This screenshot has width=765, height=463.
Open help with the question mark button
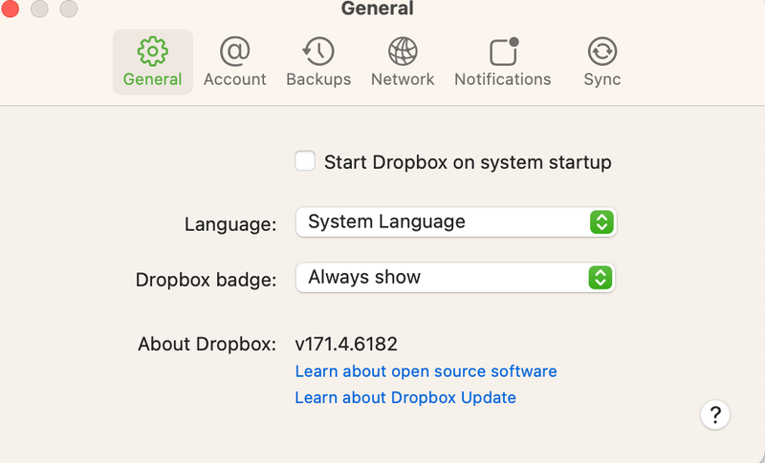714,415
